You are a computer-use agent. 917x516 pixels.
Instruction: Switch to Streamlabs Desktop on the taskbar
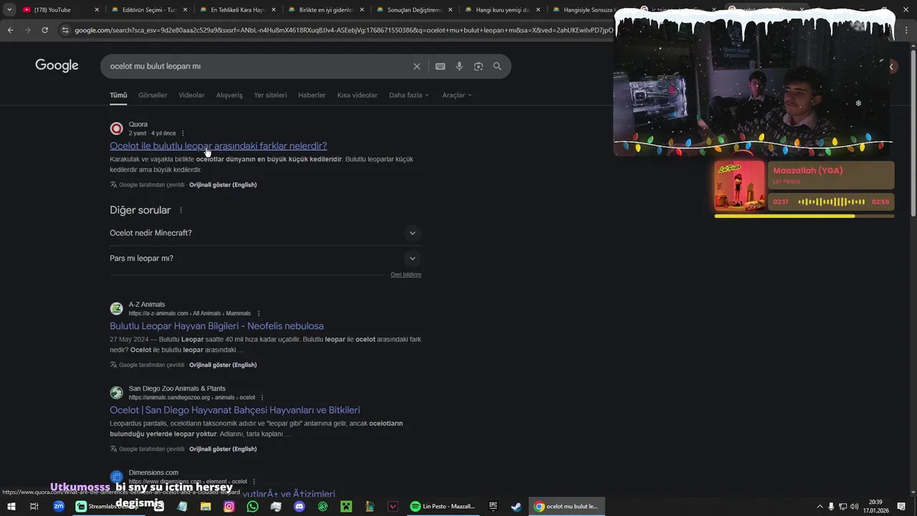[107, 507]
